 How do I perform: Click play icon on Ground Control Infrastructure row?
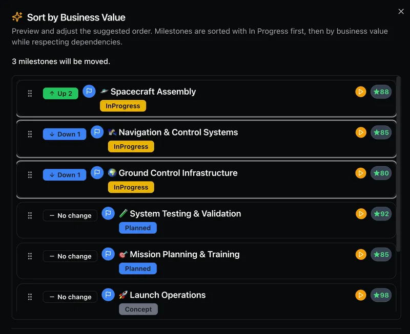[x=361, y=173]
